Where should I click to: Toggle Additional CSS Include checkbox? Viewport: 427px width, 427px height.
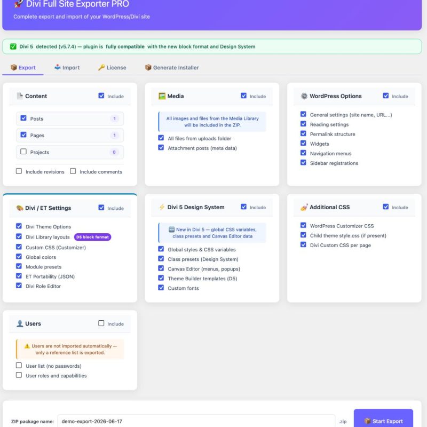click(385, 207)
